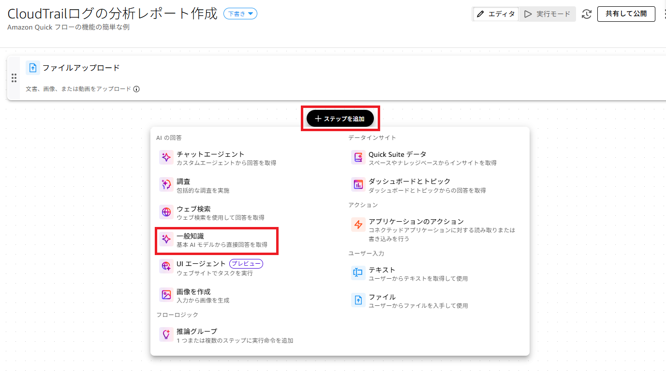This screenshot has width=666, height=377.
Task: Select the Application Actions lightning bolt icon
Action: pos(358,225)
